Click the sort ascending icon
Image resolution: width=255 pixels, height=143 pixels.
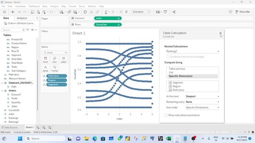pos(91,12)
